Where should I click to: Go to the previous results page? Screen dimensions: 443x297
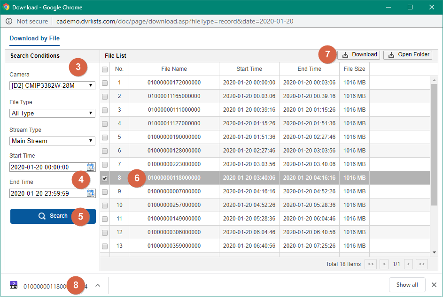384,264
